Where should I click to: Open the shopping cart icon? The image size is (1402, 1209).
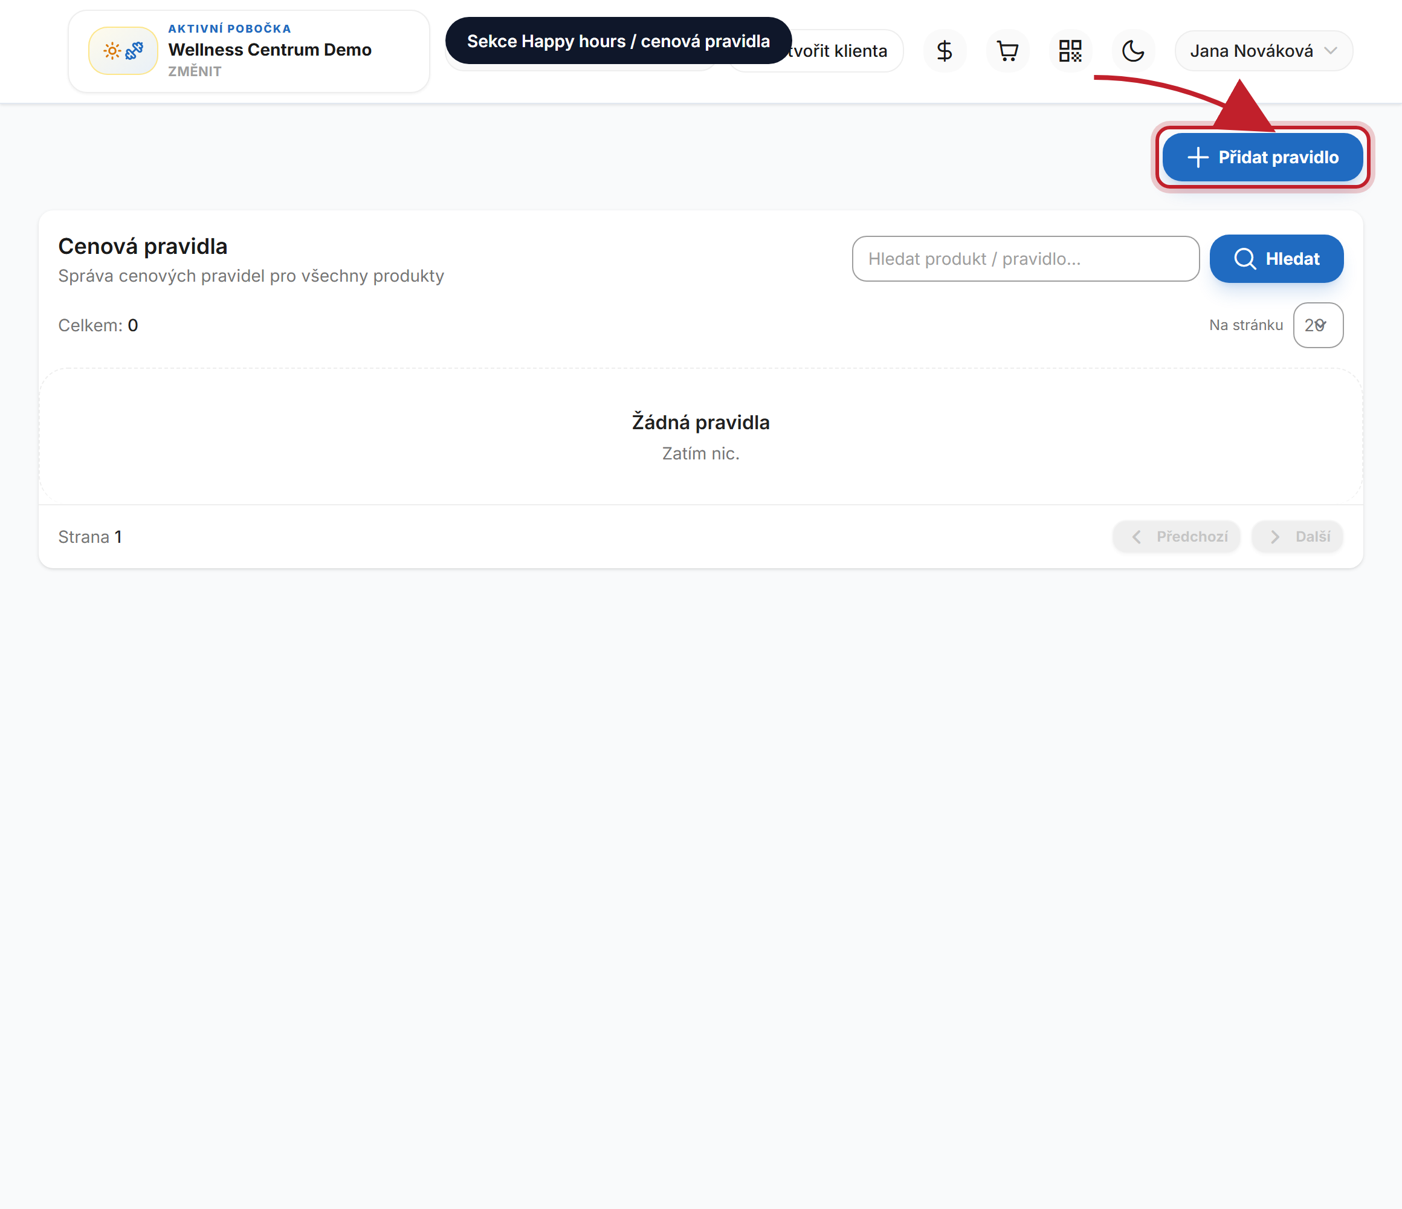1007,51
